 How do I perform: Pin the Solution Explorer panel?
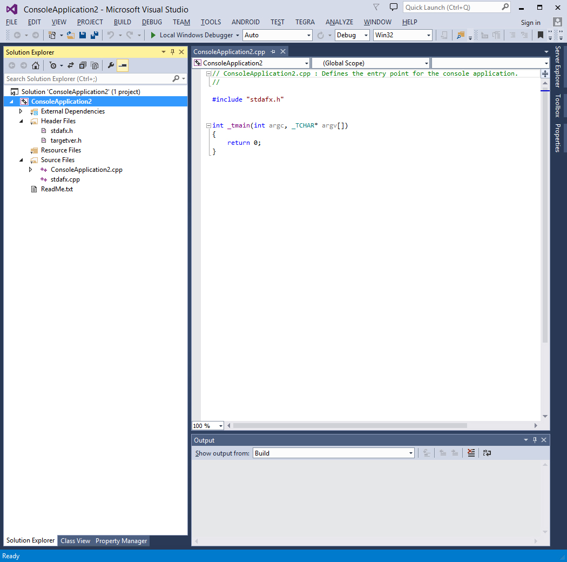click(172, 52)
